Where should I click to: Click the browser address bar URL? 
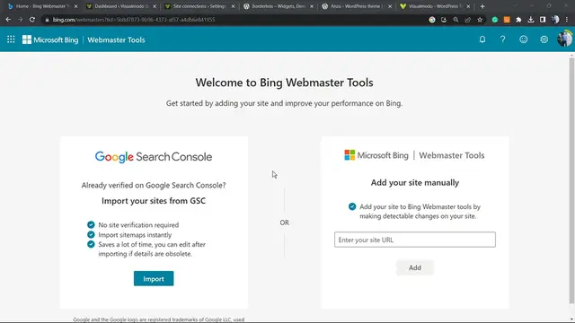[134, 20]
